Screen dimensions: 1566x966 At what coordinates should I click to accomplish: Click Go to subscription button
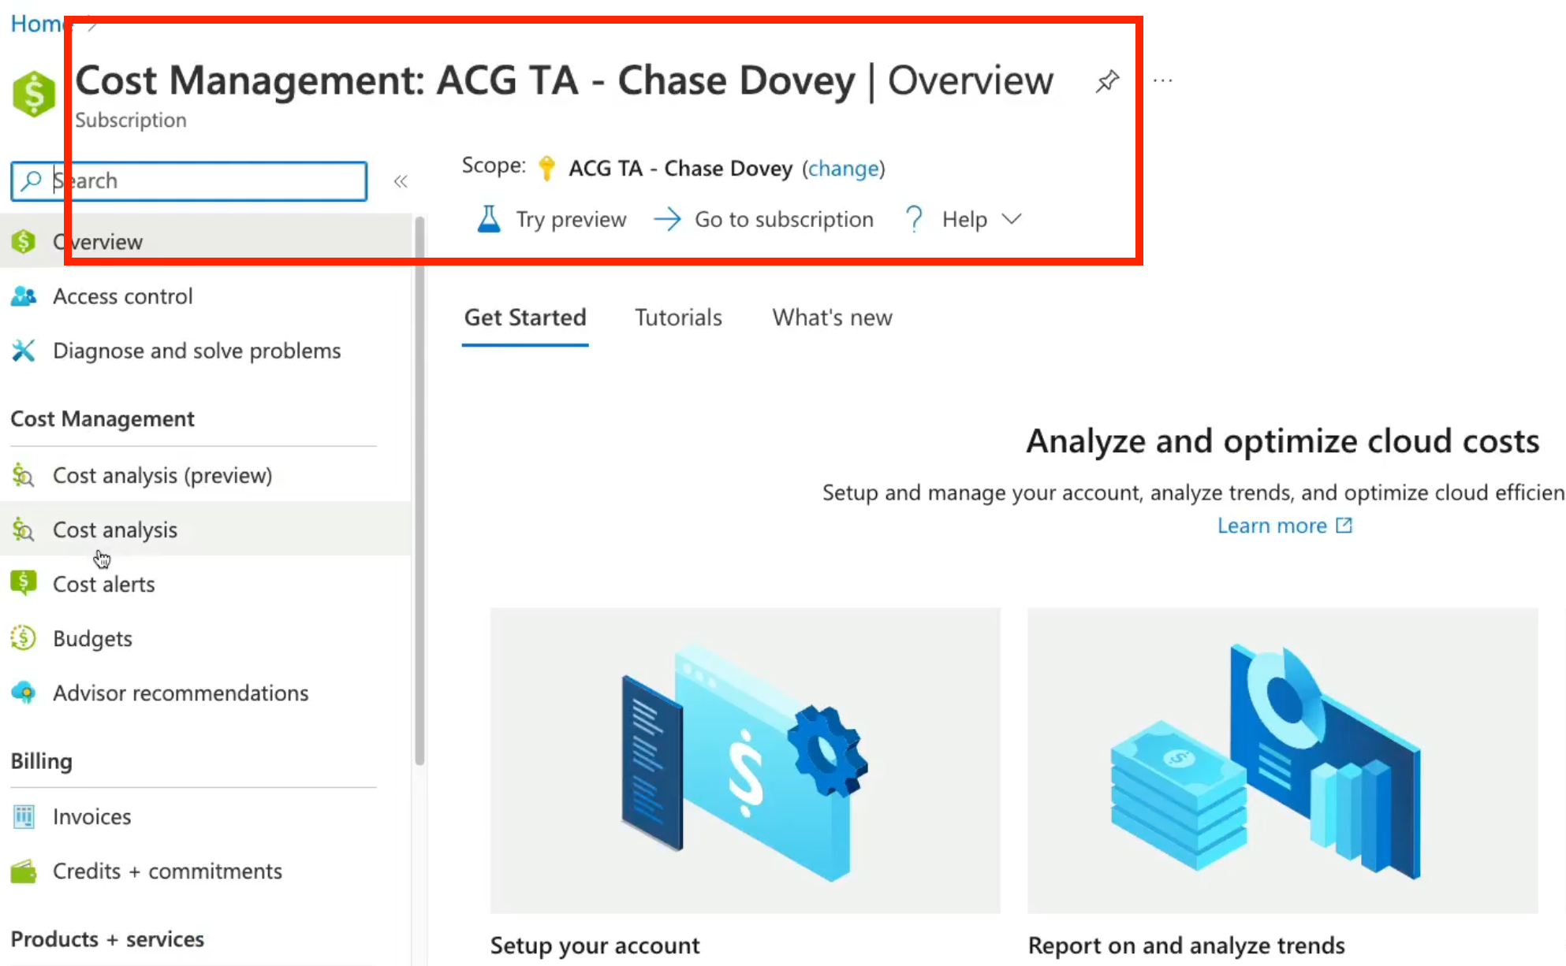click(x=763, y=219)
